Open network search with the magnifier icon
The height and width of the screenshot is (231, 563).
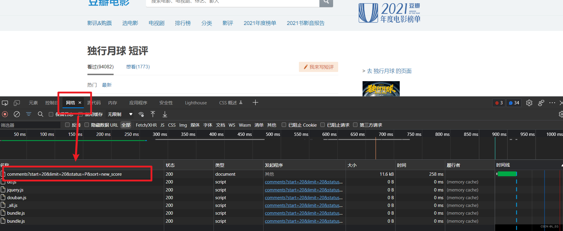tap(40, 114)
